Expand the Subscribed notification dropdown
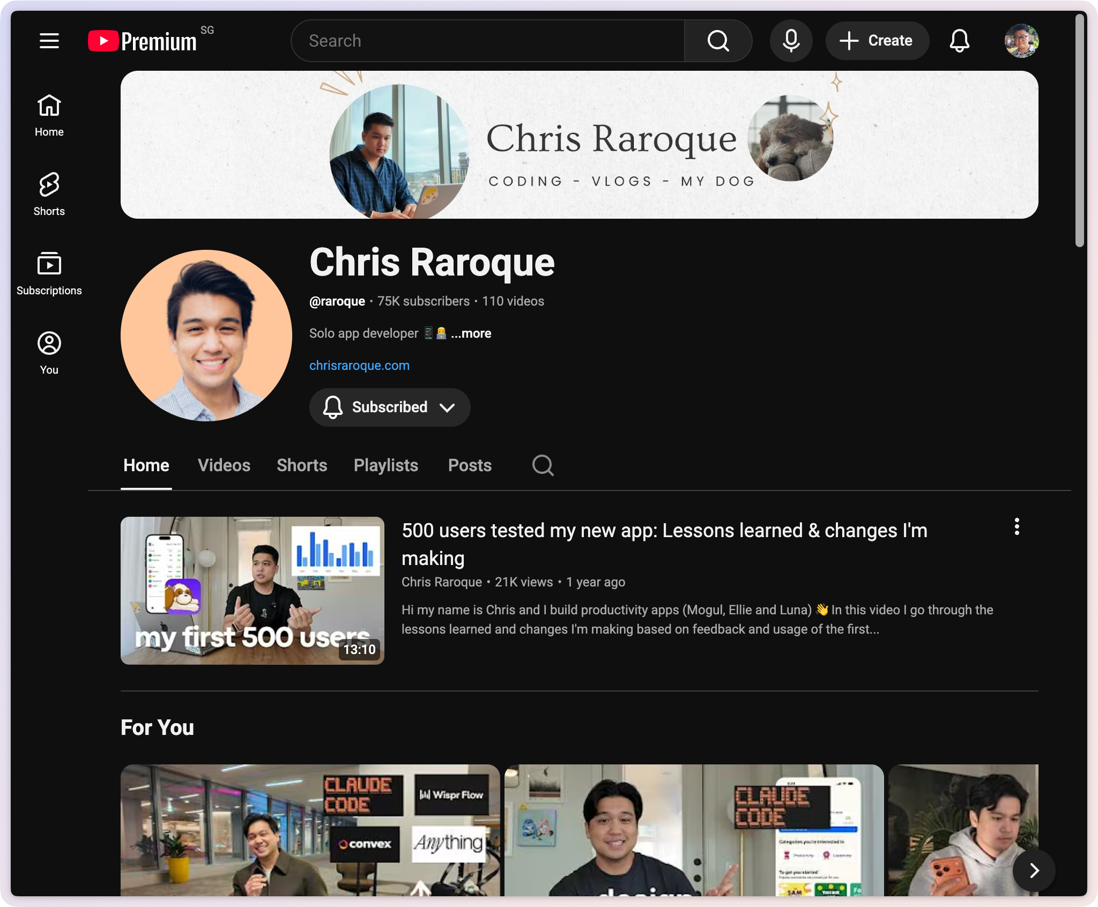The width and height of the screenshot is (1098, 907). [390, 407]
